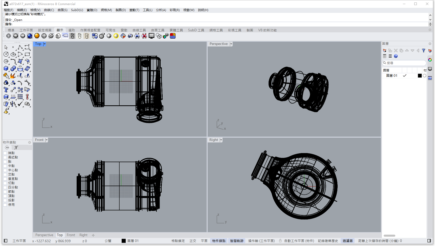Viewport: 435px width, 246px height.
Task: Click the Arctic display mode polar bear icon
Action: (65, 36)
